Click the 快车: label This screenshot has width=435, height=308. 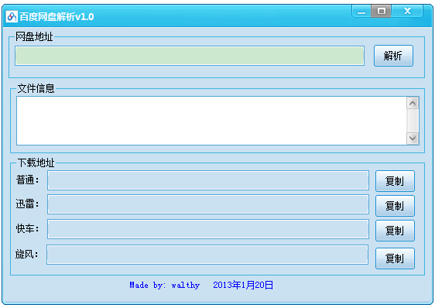click(x=27, y=228)
